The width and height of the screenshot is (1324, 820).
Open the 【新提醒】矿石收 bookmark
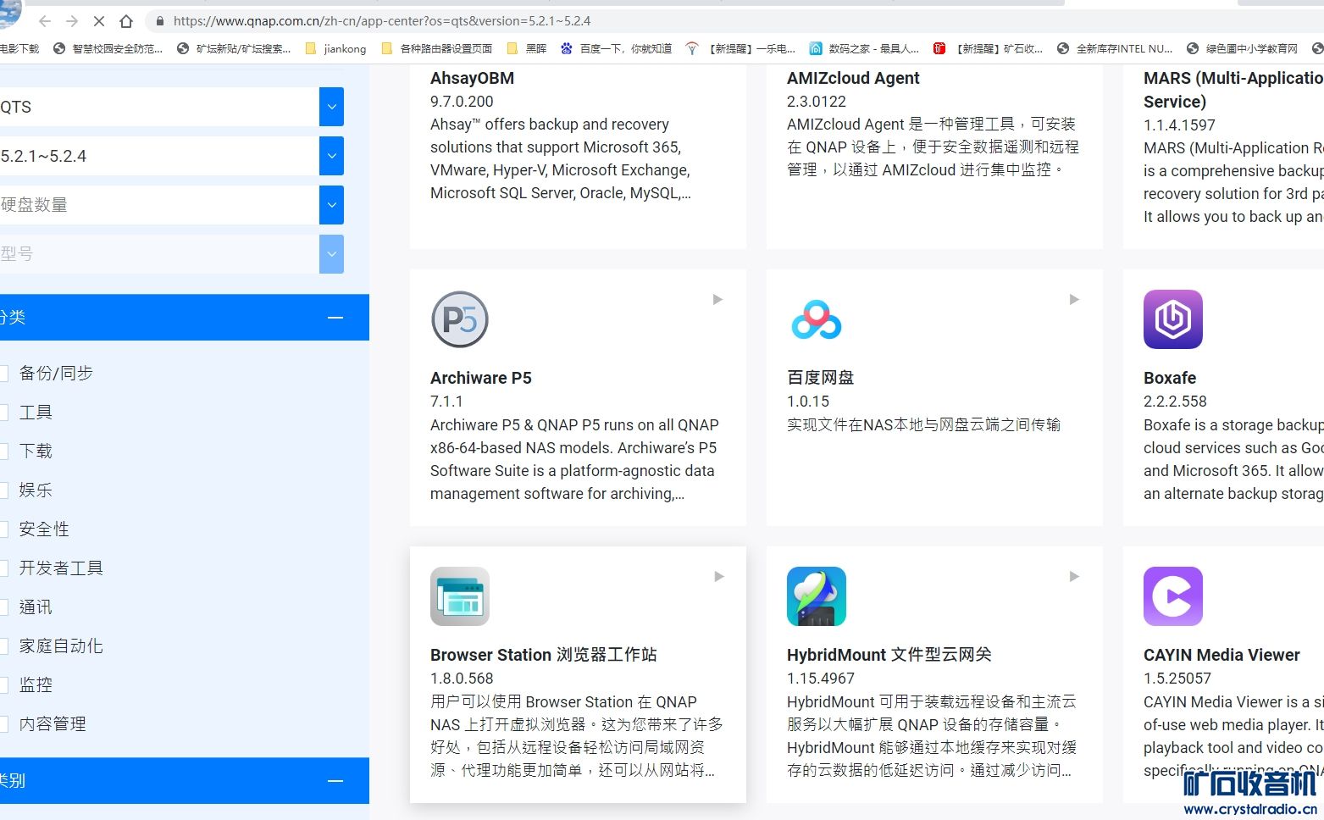tap(988, 48)
